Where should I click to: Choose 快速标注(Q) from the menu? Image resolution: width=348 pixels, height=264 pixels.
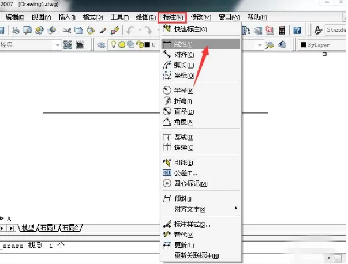[201, 29]
